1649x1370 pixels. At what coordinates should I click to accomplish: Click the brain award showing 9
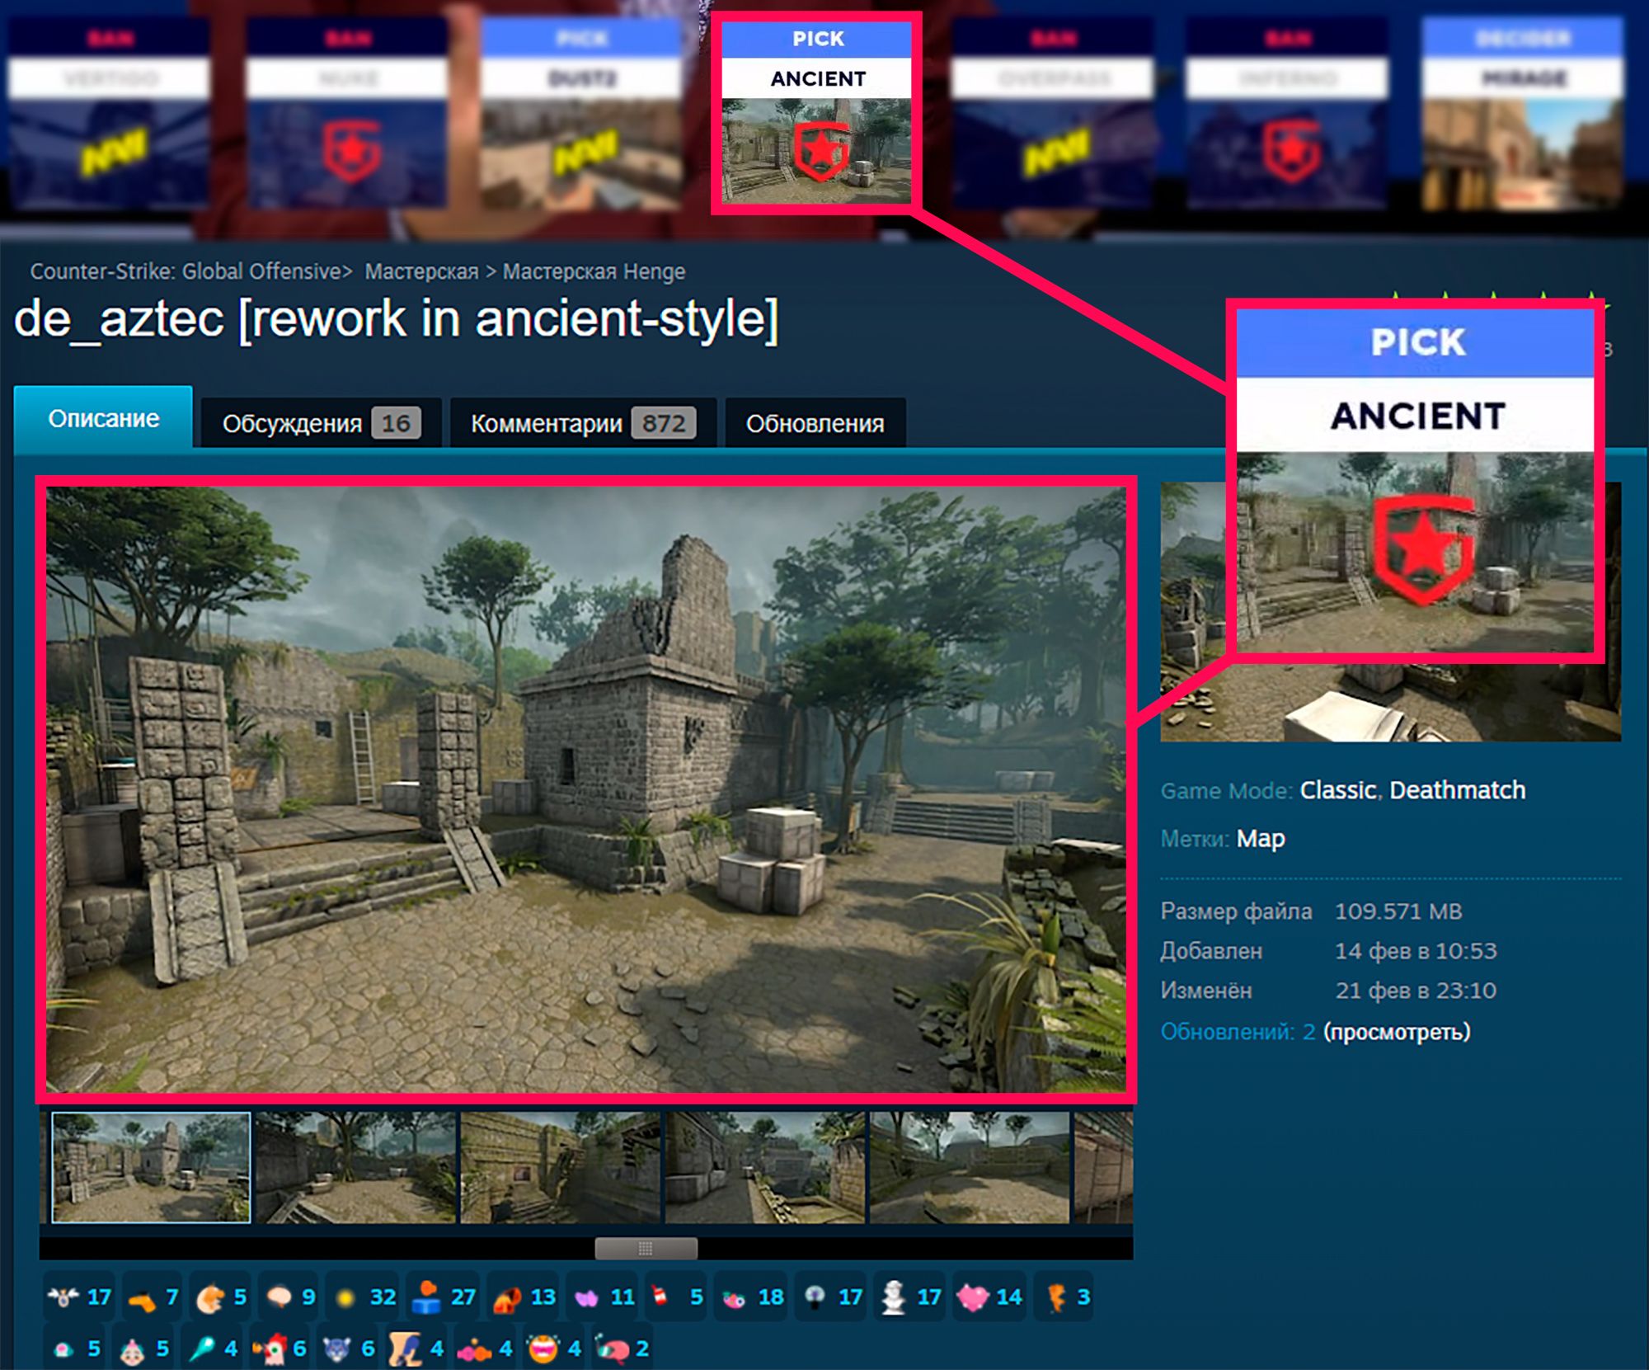[289, 1297]
